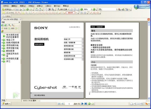The image size is (151, 109).
Task: Click the Actual Size page icon
Action: (71, 9)
